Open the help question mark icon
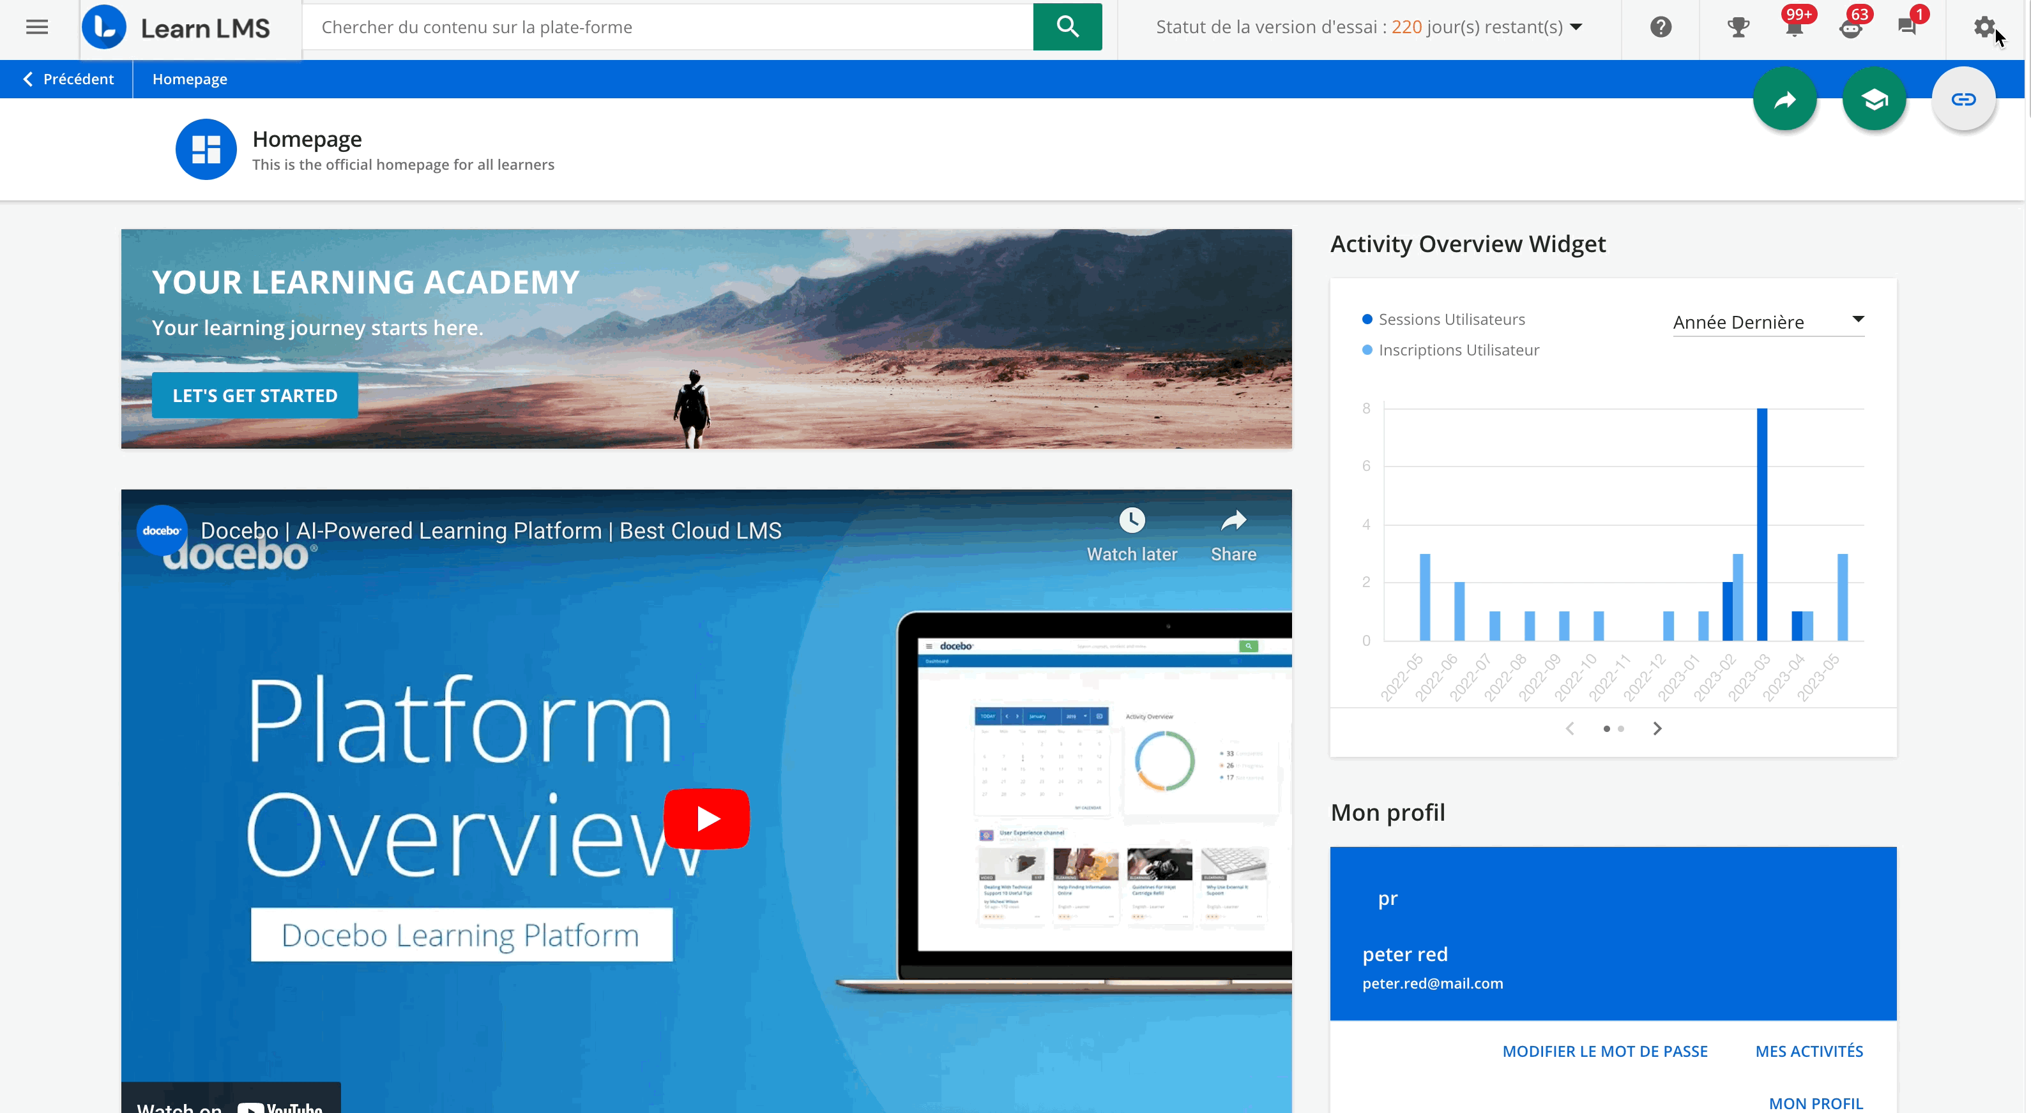The width and height of the screenshot is (2031, 1113). (1661, 27)
